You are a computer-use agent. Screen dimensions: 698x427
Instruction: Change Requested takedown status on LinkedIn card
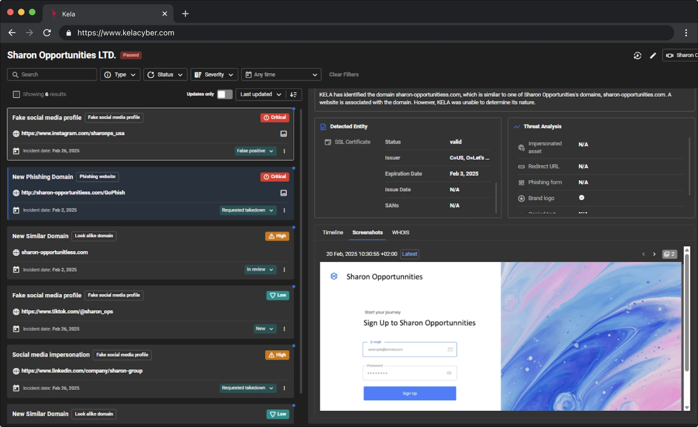[x=248, y=388]
